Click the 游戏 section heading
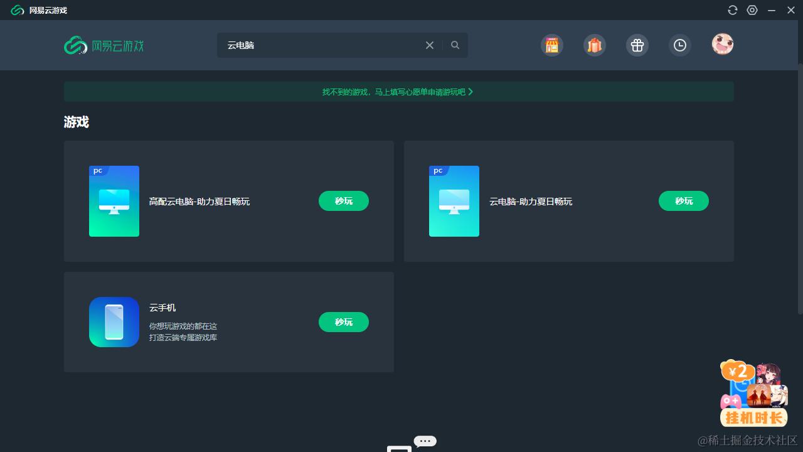803x452 pixels. [77, 122]
